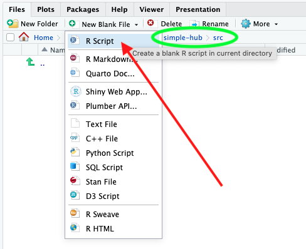Switch to the Packages tab
306x249 pixels.
pyautogui.click(x=83, y=9)
